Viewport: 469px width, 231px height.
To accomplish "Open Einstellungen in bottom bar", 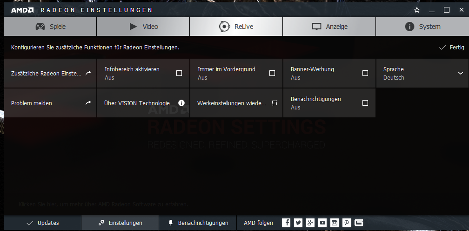I will (120, 223).
